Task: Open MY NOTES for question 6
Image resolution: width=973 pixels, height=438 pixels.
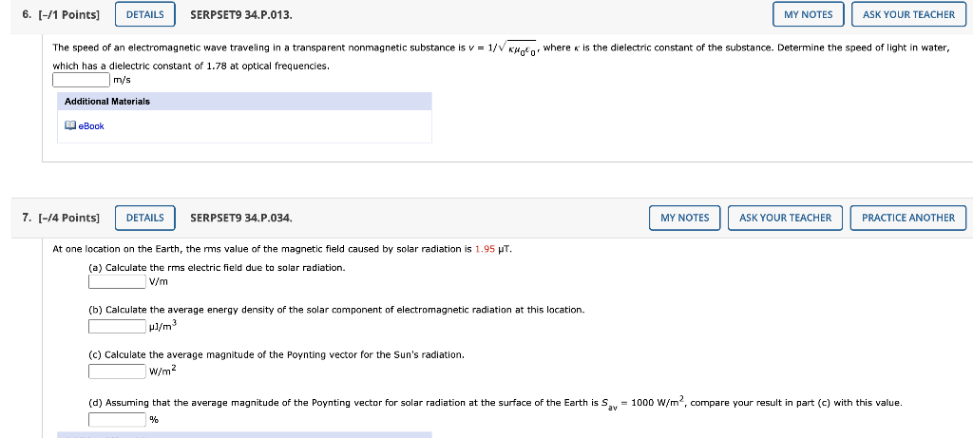Action: 808,14
